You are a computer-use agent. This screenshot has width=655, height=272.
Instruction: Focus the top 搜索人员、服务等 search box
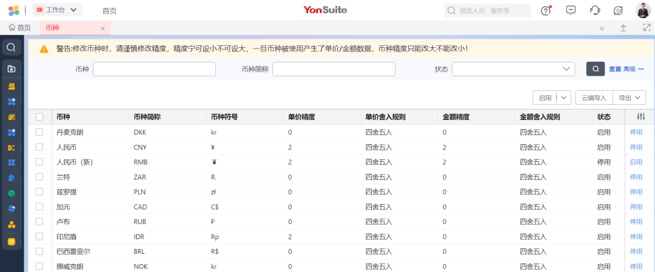(x=487, y=10)
